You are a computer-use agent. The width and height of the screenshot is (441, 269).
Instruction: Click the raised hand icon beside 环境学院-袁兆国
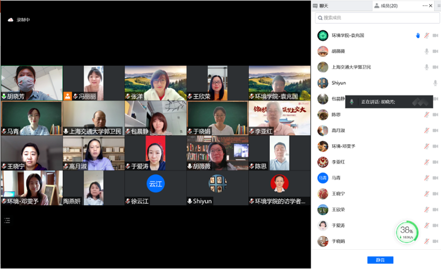(x=417, y=35)
